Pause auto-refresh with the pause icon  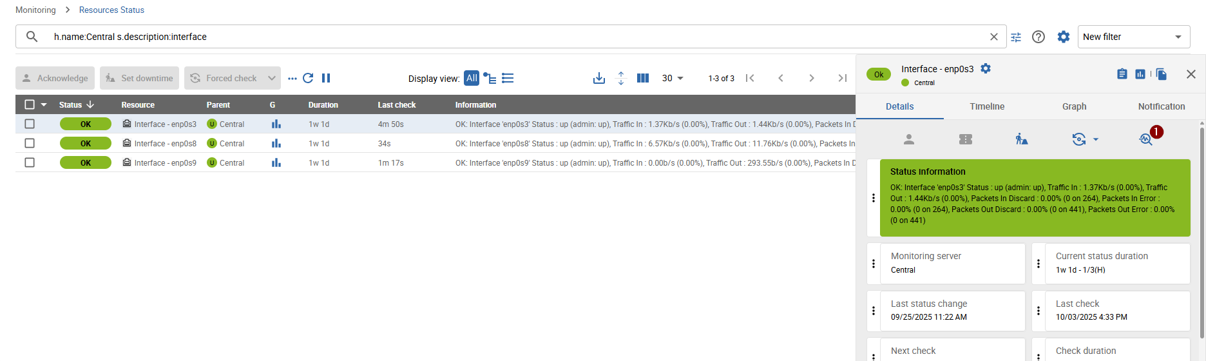326,78
